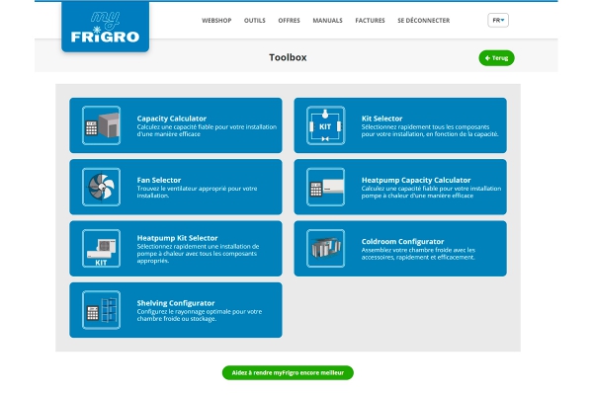
Task: Open the Outils menu item
Action: [255, 21]
